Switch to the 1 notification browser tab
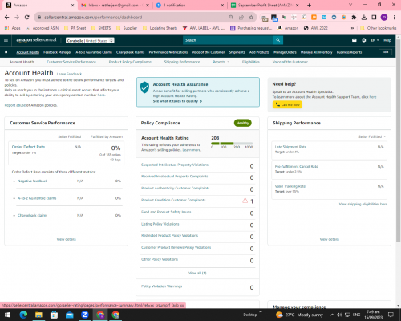This screenshot has width=401, height=321. coord(190,6)
